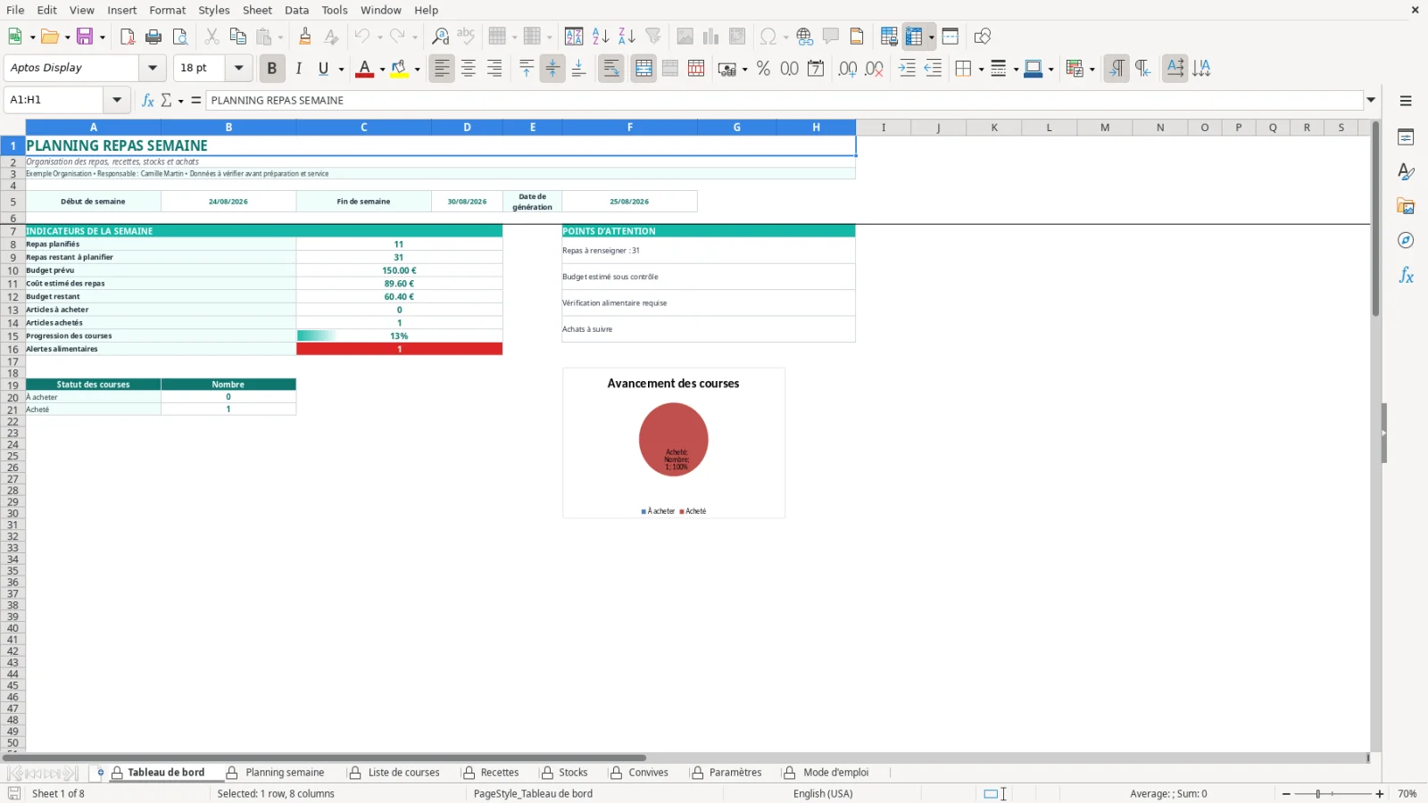Click zoom in plus button
This screenshot has height=803, width=1428.
click(1380, 794)
